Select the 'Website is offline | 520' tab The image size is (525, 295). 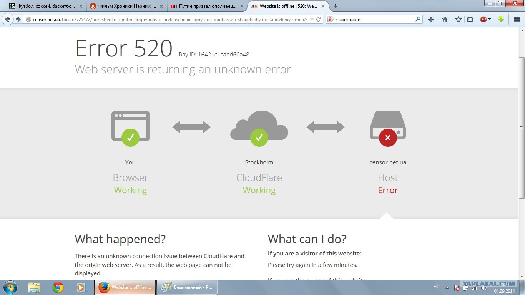pyautogui.click(x=289, y=6)
